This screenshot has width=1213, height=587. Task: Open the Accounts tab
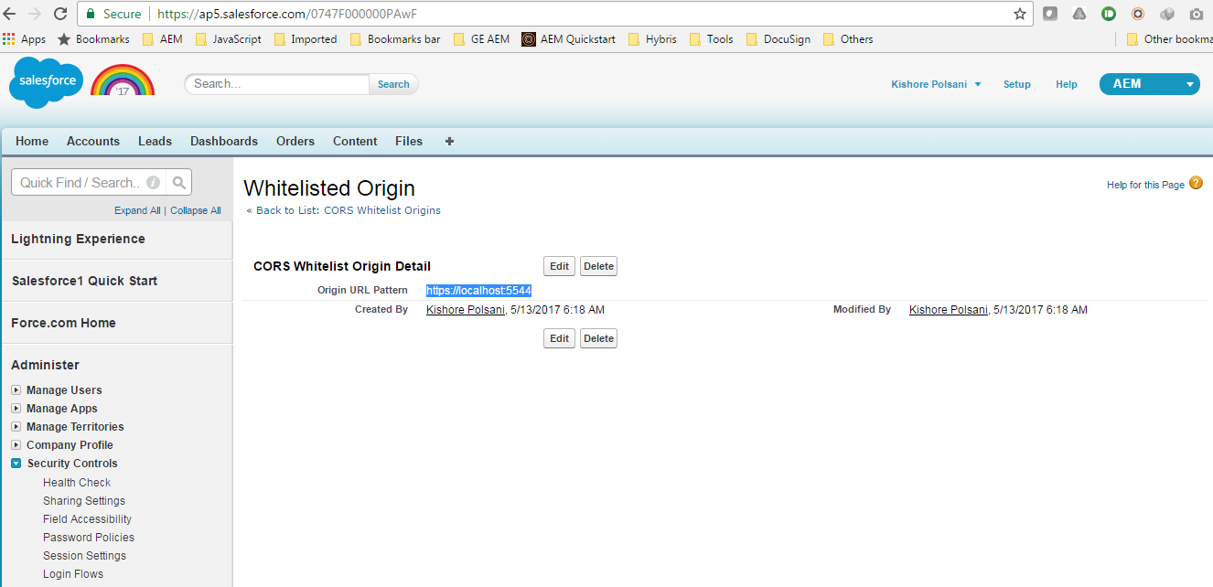93,141
